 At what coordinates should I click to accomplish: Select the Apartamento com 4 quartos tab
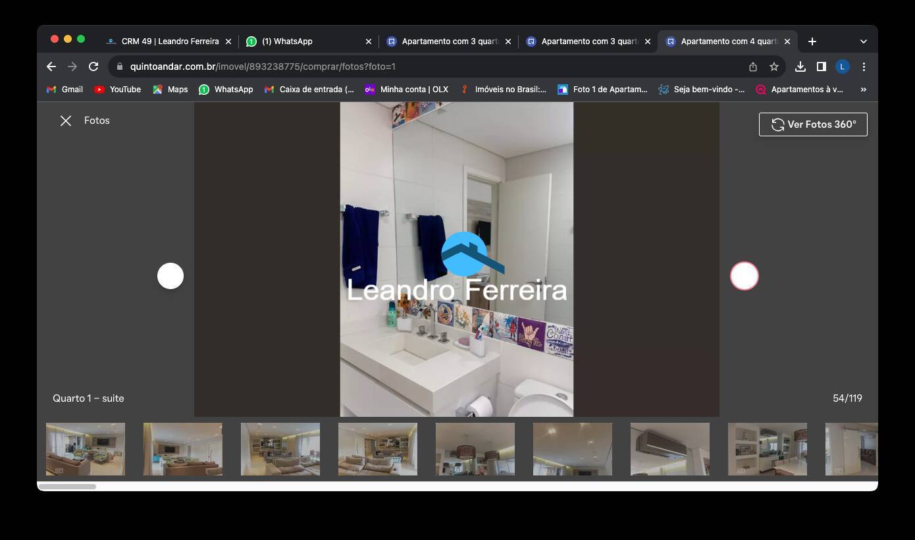[729, 41]
